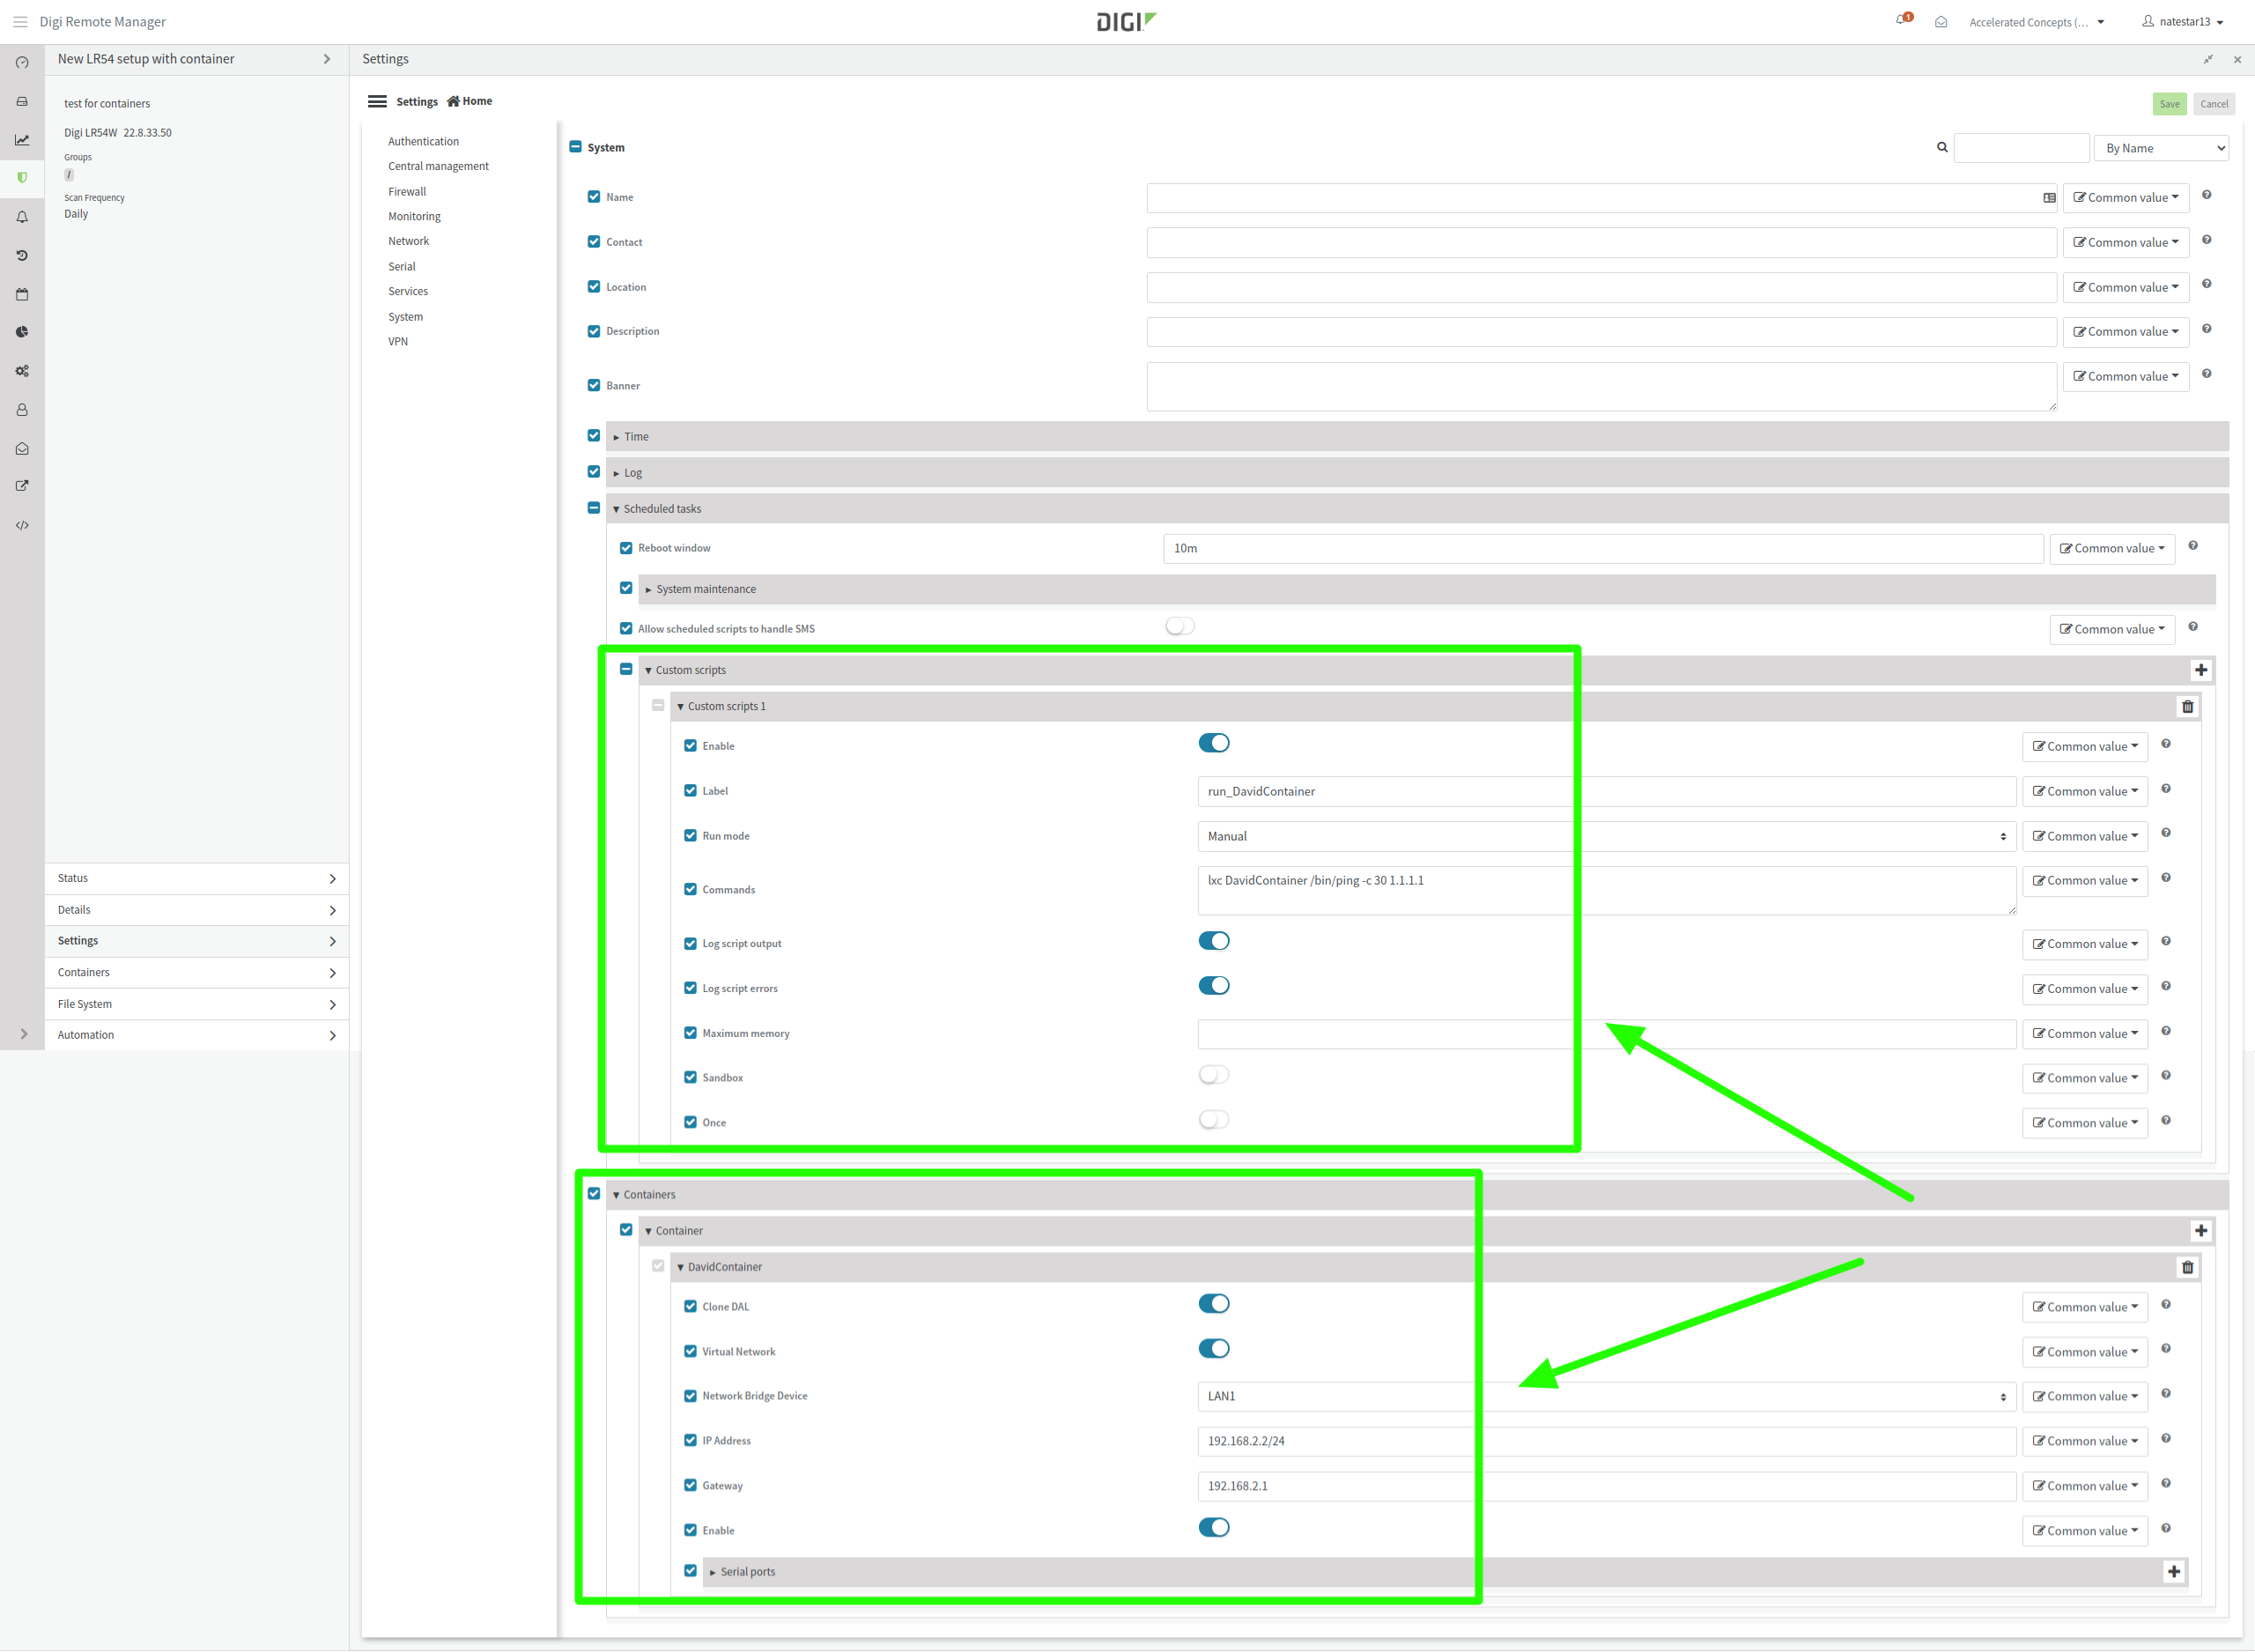
Task: Expand the Time section
Action: pos(636,437)
